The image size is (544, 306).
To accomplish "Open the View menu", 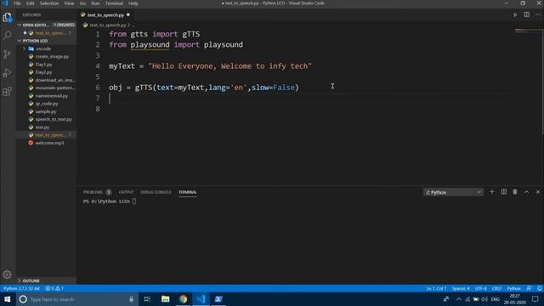I will (x=69, y=3).
